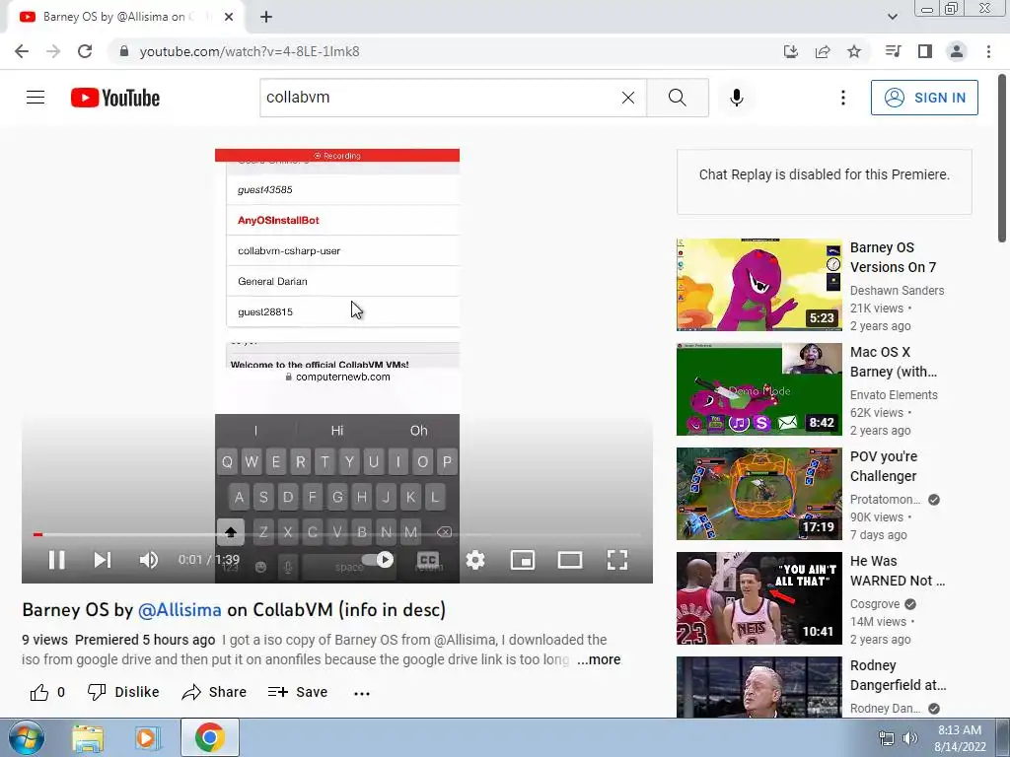Viewport: 1010px width, 757px height.
Task: Share this page icon in address bar
Action: click(x=823, y=51)
